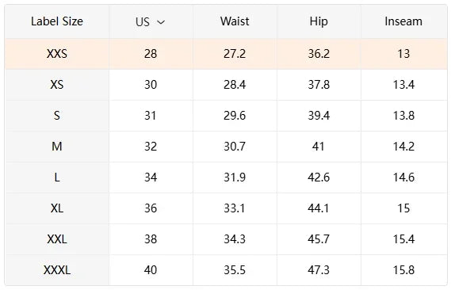Select the XS label size row
The height and width of the screenshot is (290, 451).
pos(226,85)
